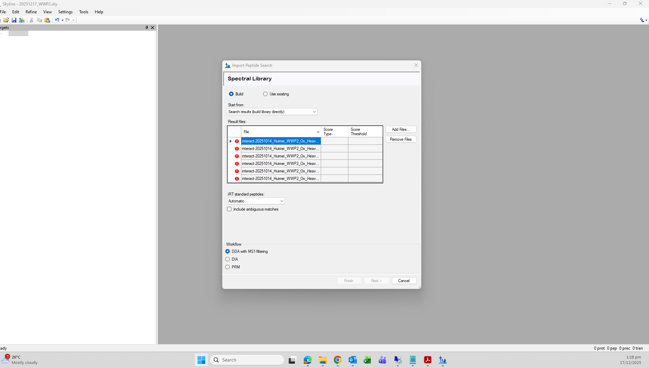Open the Refine menu
This screenshot has height=368, width=649.
31,12
